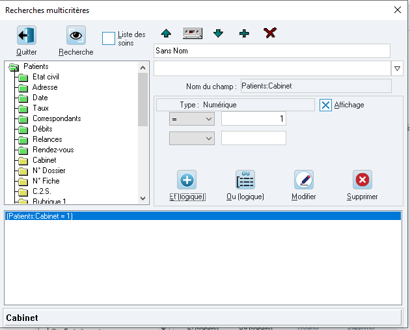The image size is (410, 330).
Task: Expand the saved searches dropdown arrow
Action: pos(397,69)
